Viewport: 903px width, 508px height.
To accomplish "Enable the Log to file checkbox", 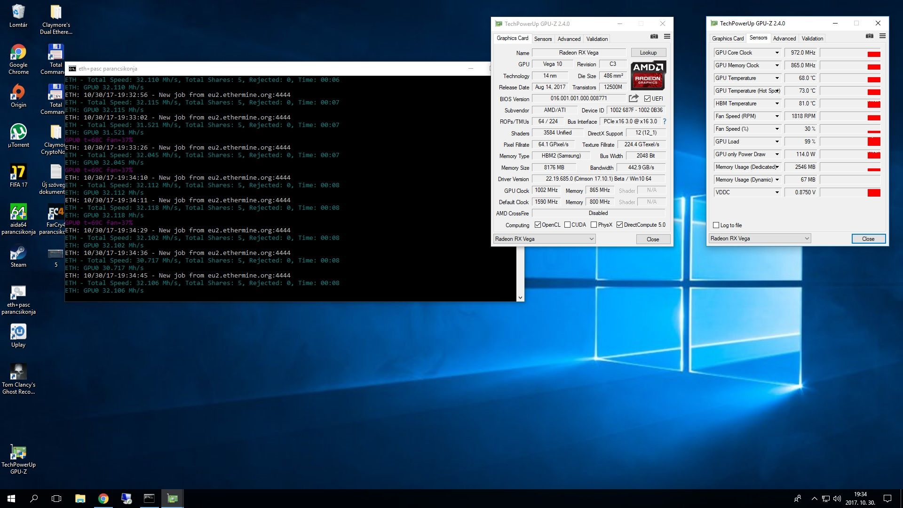I will tap(716, 225).
